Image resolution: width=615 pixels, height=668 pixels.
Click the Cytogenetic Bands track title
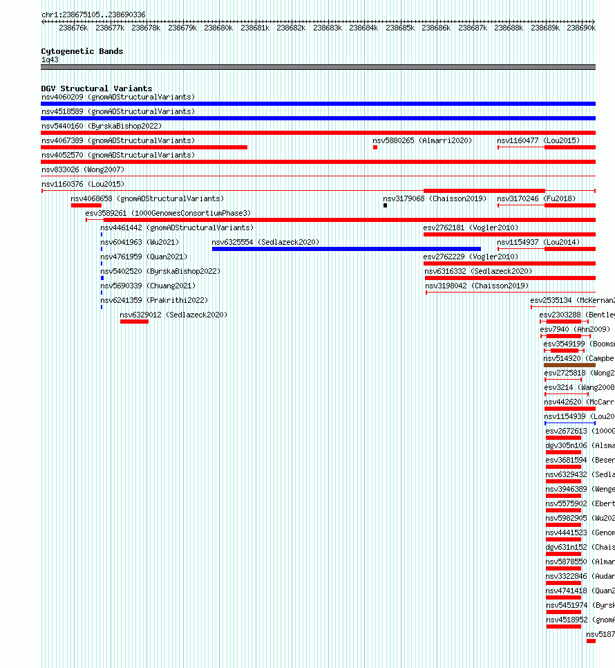point(82,51)
